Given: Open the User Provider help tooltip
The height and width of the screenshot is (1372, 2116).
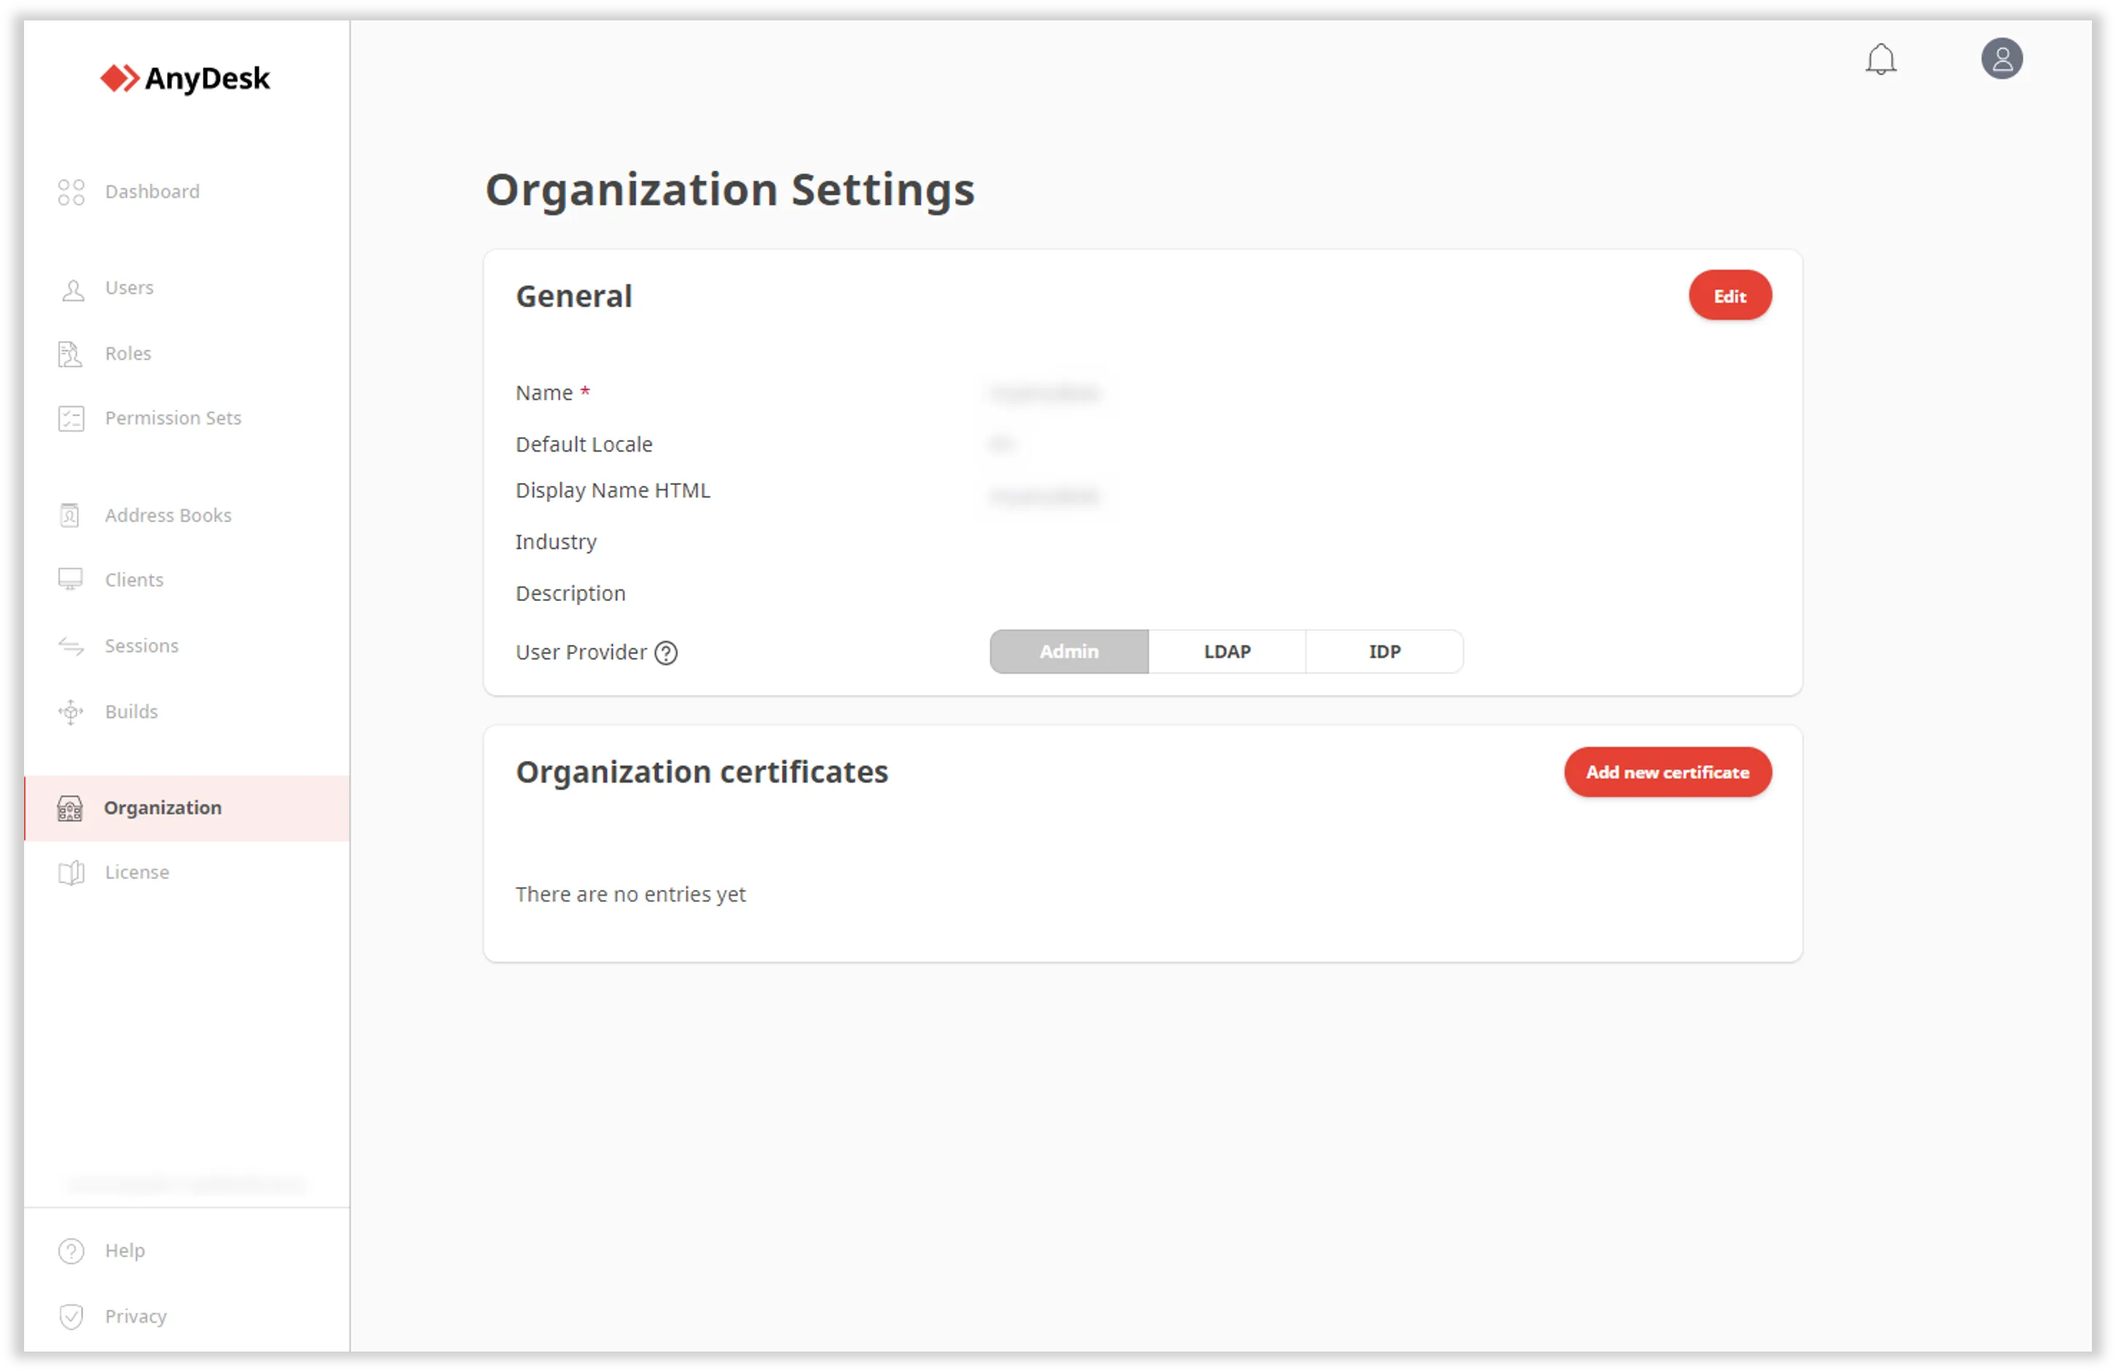Looking at the screenshot, I should point(665,652).
